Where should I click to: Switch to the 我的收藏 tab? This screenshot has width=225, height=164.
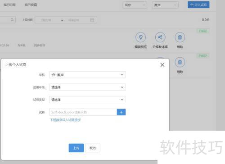coord(31,5)
